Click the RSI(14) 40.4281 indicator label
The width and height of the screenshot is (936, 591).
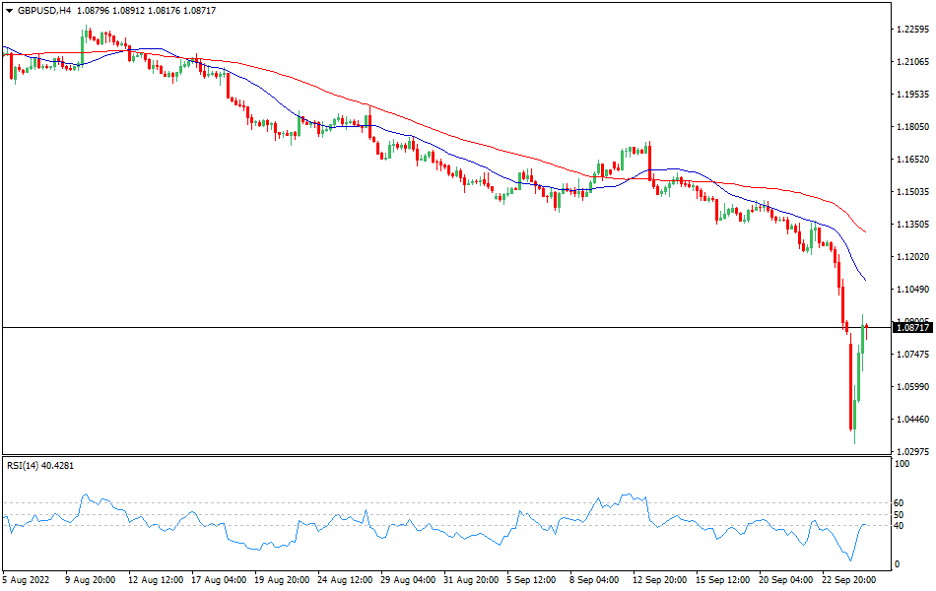click(x=41, y=465)
